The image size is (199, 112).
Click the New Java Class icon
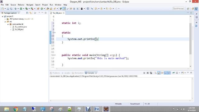coord(42,9)
